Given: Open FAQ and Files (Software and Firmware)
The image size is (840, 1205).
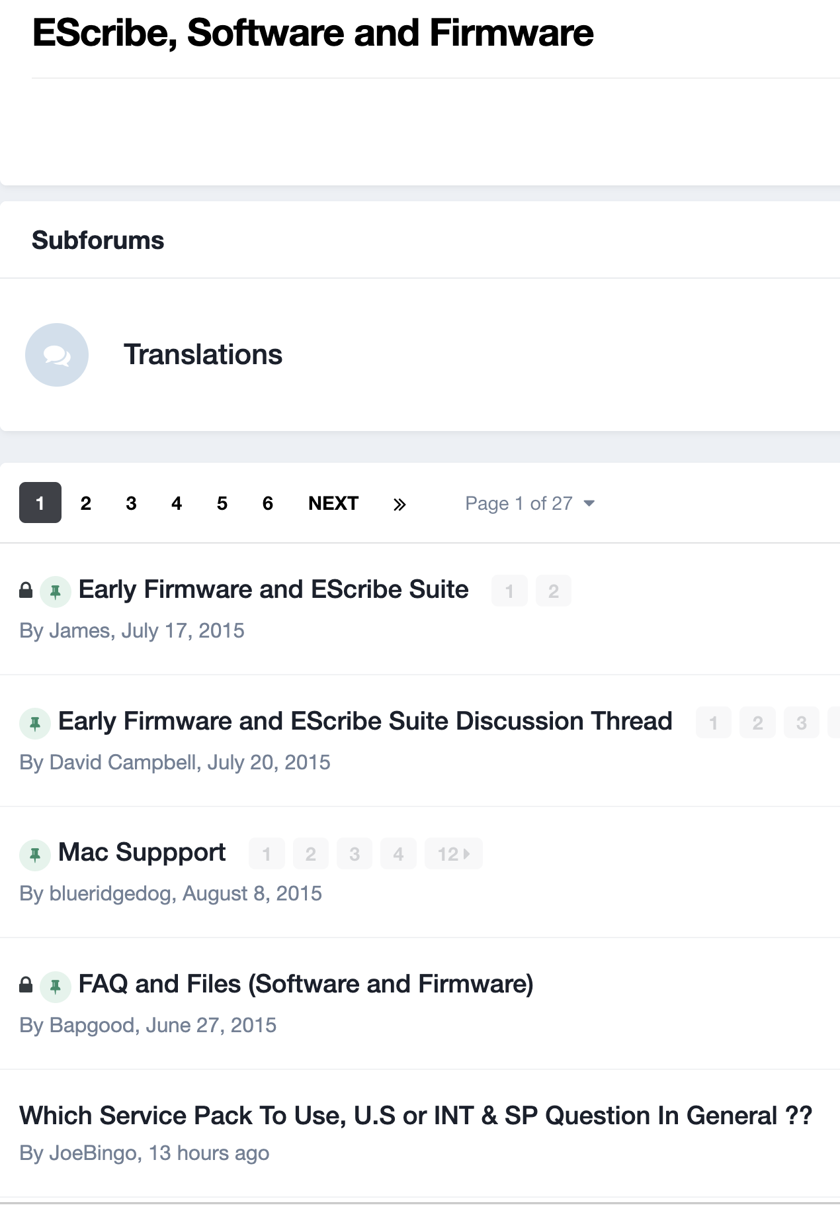Looking at the screenshot, I should tap(306, 985).
